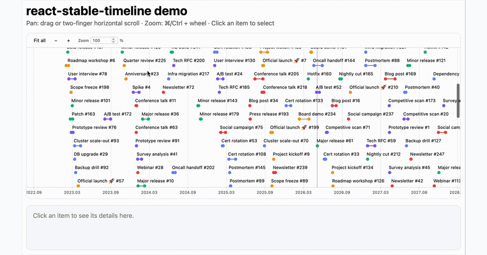This screenshot has height=255, width=487.
Task: Select Cert rotation #53 item
Action: (239, 140)
